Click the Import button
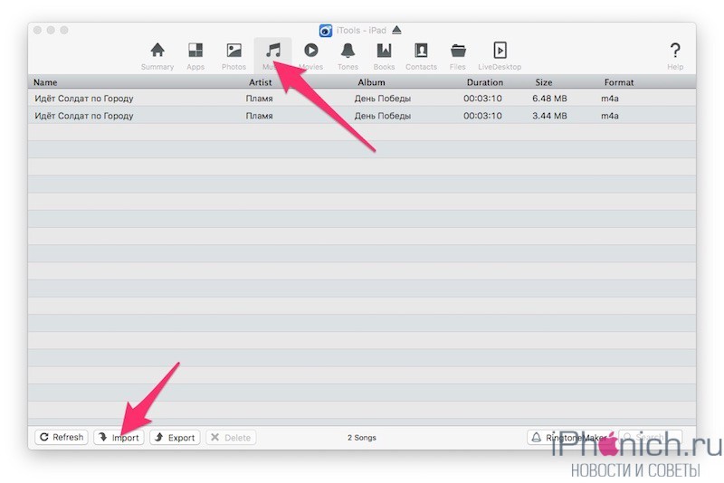 point(119,438)
